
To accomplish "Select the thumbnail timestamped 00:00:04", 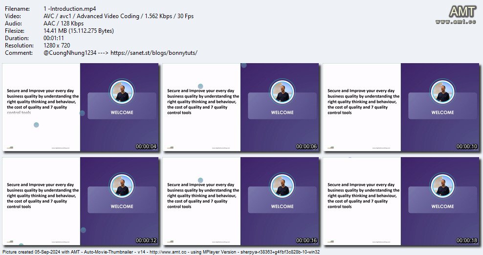I will pyautogui.click(x=80, y=107).
